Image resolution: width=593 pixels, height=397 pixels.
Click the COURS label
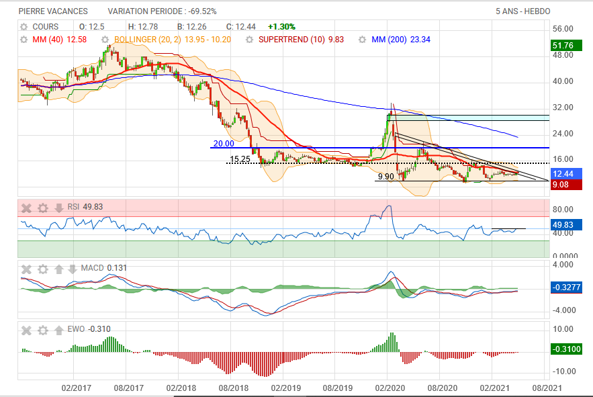point(46,27)
